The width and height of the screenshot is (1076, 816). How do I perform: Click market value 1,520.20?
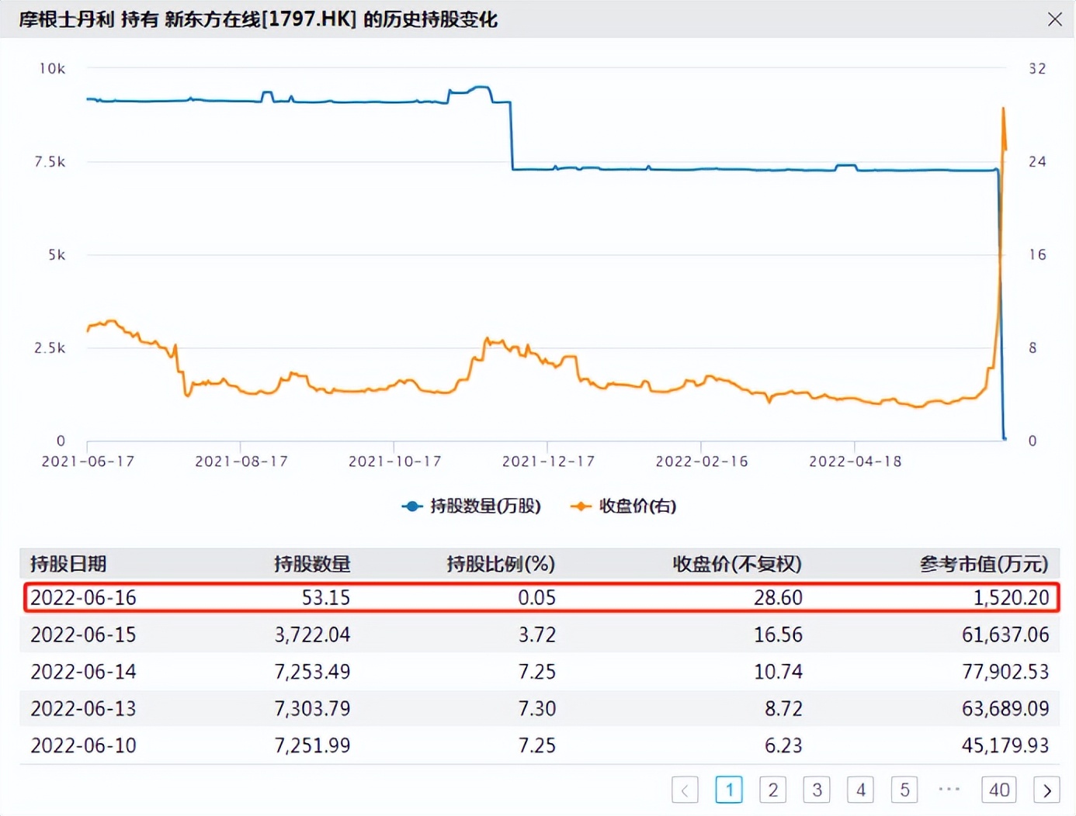[x=1011, y=597]
